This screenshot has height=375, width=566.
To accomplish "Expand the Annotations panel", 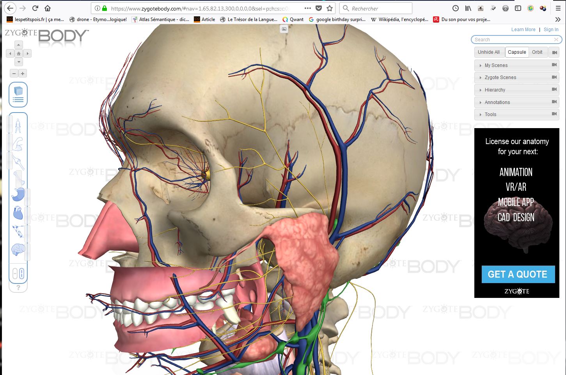I will pyautogui.click(x=497, y=102).
